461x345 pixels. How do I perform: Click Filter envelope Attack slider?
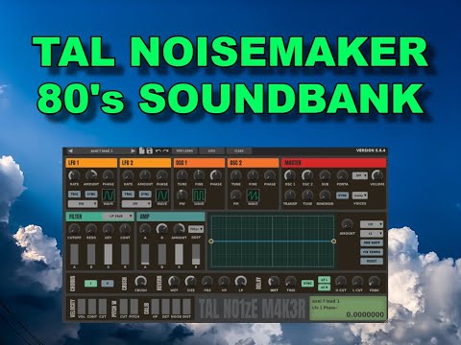coord(74,254)
